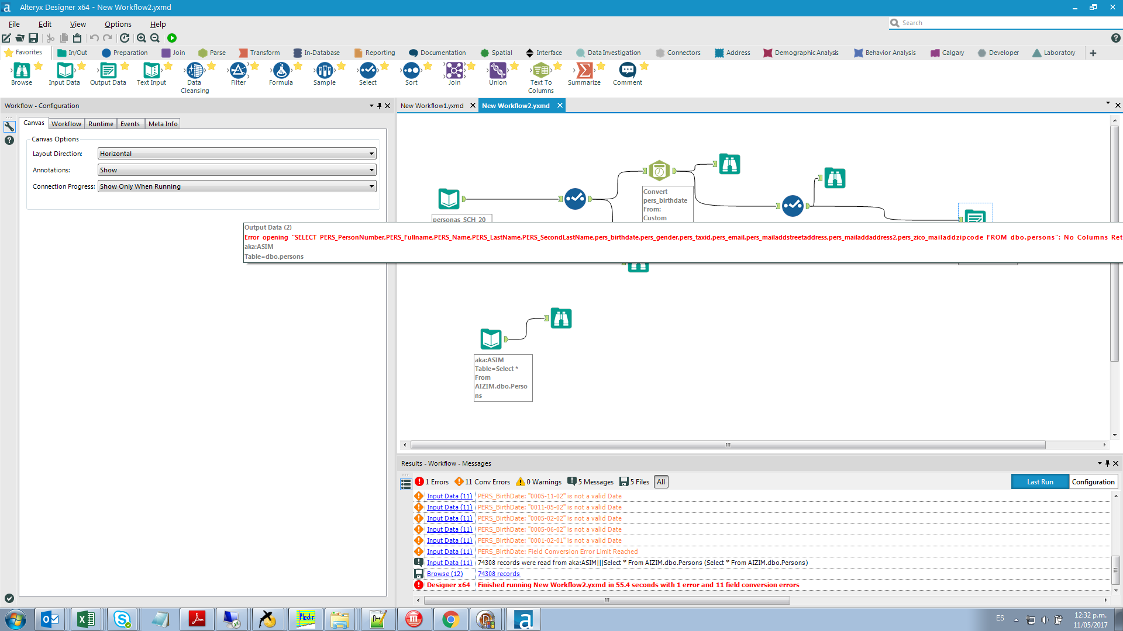Screen dimensions: 1123x631
Task: Select the Data Cleansing tool
Action: 195,71
